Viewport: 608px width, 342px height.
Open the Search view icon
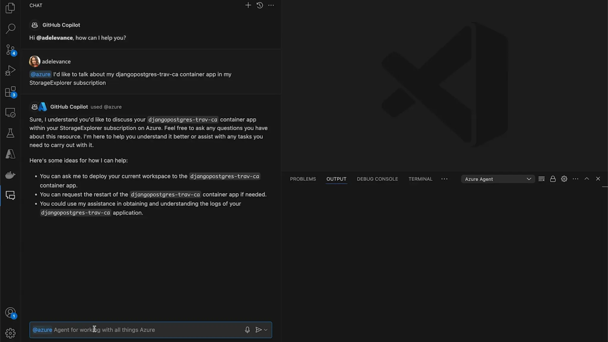[10, 29]
